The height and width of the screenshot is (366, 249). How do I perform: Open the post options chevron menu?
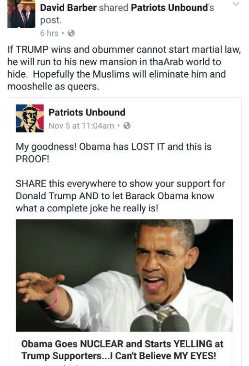[236, 4]
